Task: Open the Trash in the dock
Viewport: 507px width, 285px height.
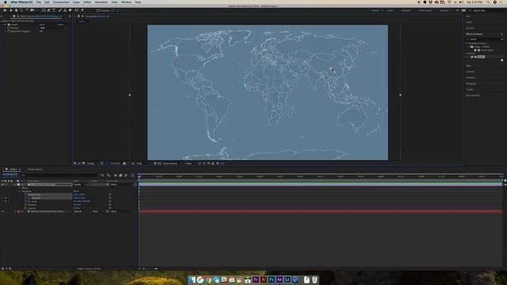Action: 314,279
